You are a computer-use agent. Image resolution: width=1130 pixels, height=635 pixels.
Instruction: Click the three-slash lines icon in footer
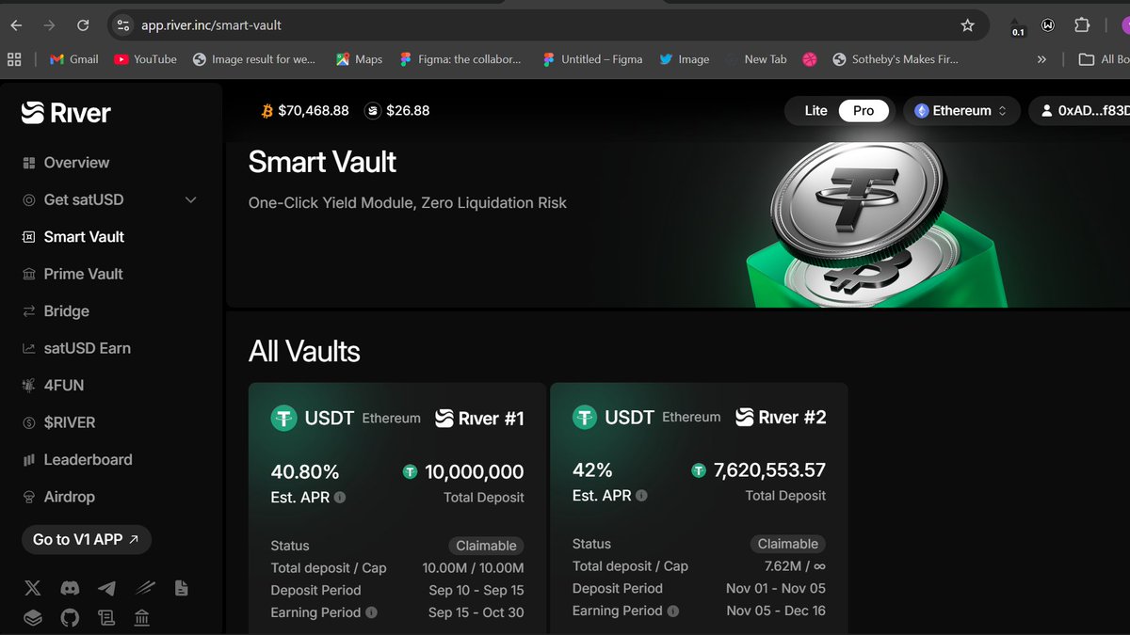tap(144, 588)
